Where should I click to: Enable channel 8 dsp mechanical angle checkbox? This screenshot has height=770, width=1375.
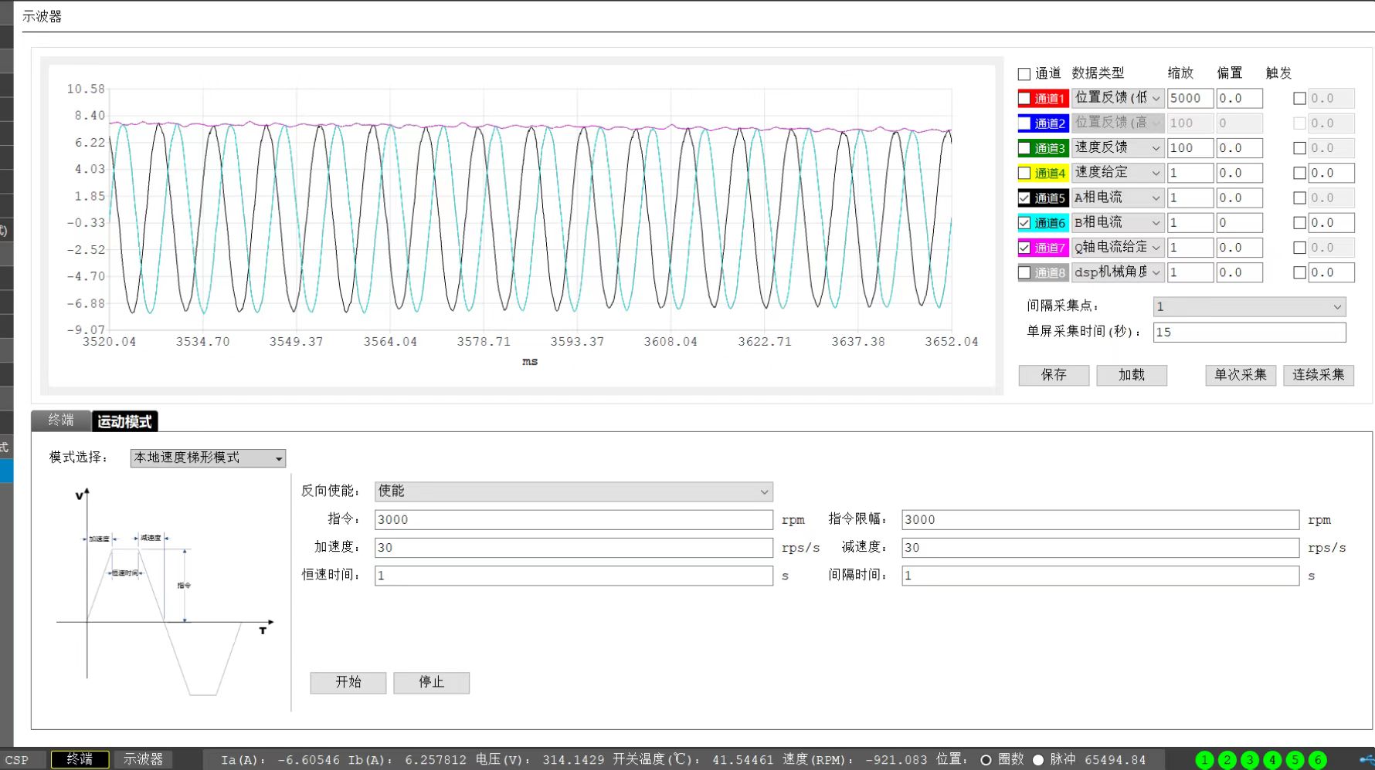coord(1024,272)
